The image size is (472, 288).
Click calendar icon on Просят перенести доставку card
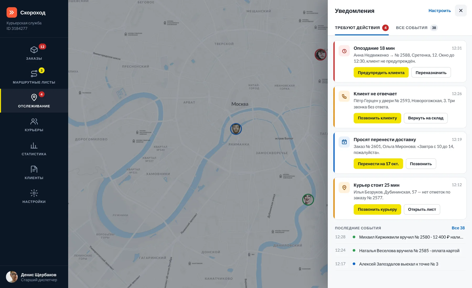click(x=344, y=142)
